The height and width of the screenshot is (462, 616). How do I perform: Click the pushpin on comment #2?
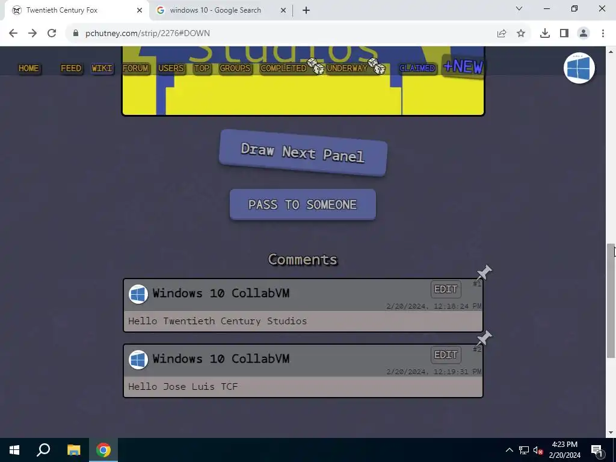(484, 338)
